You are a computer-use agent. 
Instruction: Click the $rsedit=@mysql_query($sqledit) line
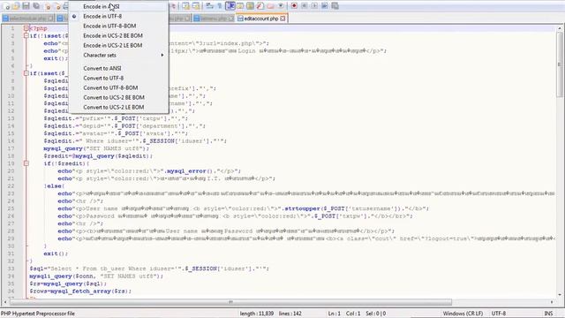pos(98,155)
